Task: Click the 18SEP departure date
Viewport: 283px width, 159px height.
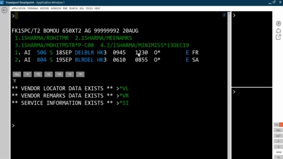Action: pyautogui.click(x=64, y=53)
